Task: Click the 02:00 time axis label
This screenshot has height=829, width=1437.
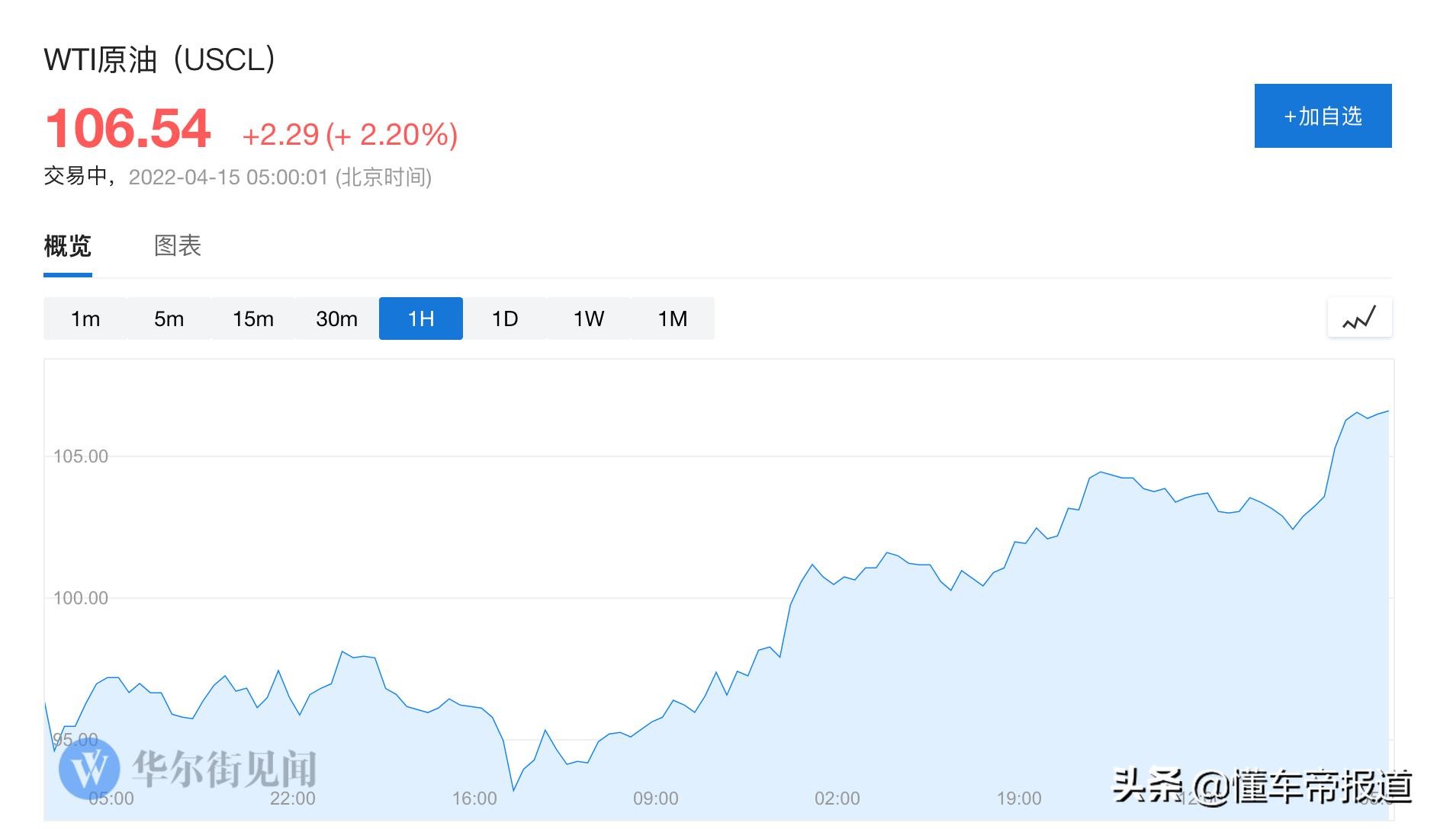Action: point(837,799)
